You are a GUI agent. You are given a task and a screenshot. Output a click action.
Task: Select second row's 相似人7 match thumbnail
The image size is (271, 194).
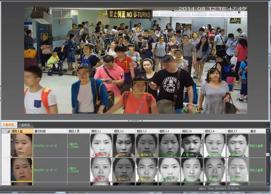237,170
